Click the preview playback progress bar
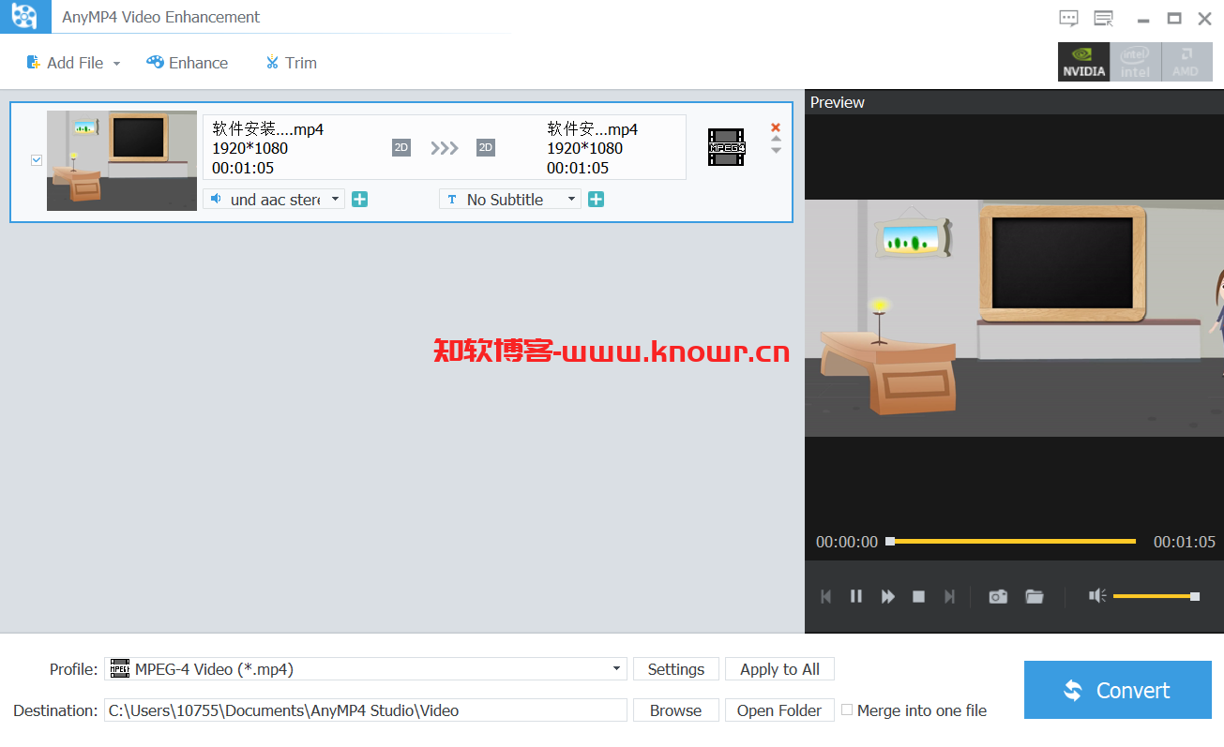1224x747 pixels. (x=1011, y=541)
